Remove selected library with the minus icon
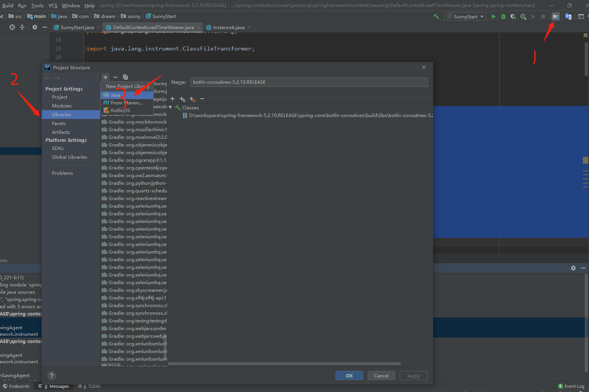This screenshot has width=589, height=392. pos(115,77)
